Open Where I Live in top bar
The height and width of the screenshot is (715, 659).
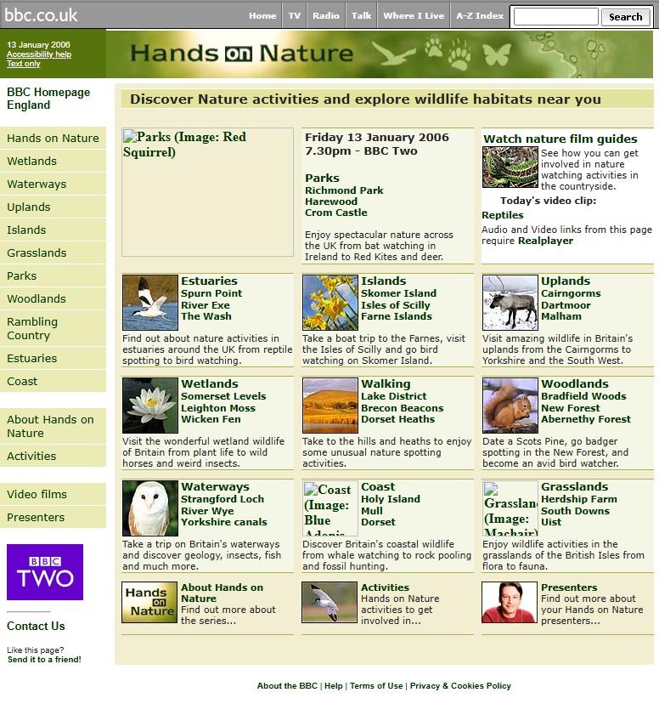coord(414,15)
